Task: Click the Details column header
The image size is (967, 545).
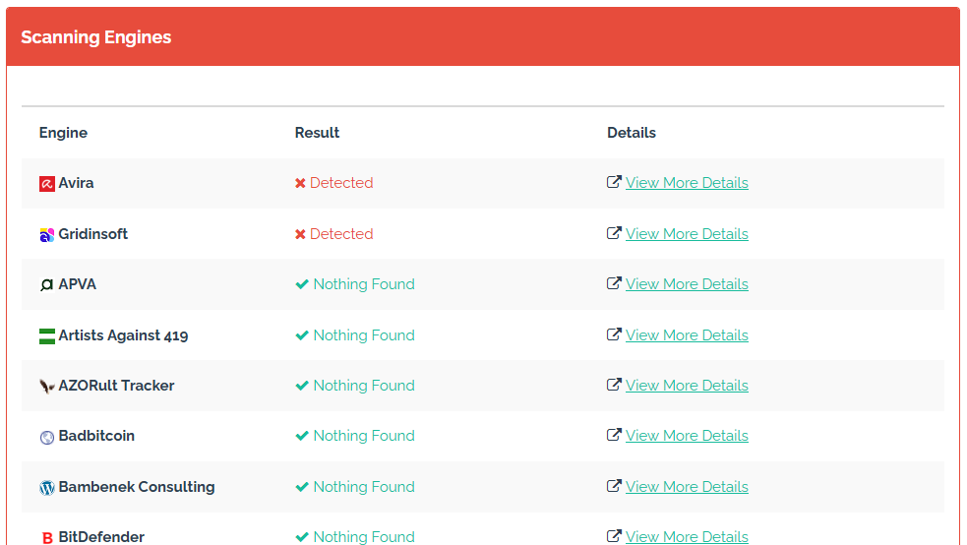Action: pyautogui.click(x=632, y=133)
